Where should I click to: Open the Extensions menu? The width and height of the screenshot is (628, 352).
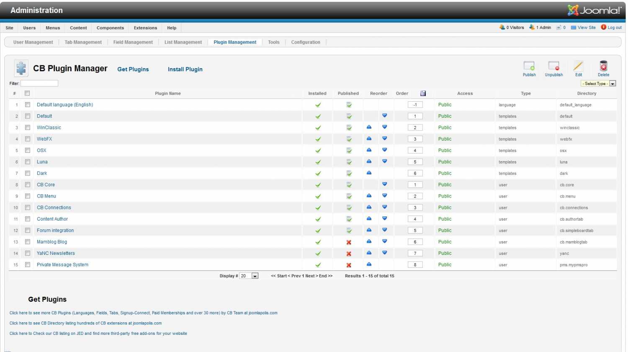[145, 28]
